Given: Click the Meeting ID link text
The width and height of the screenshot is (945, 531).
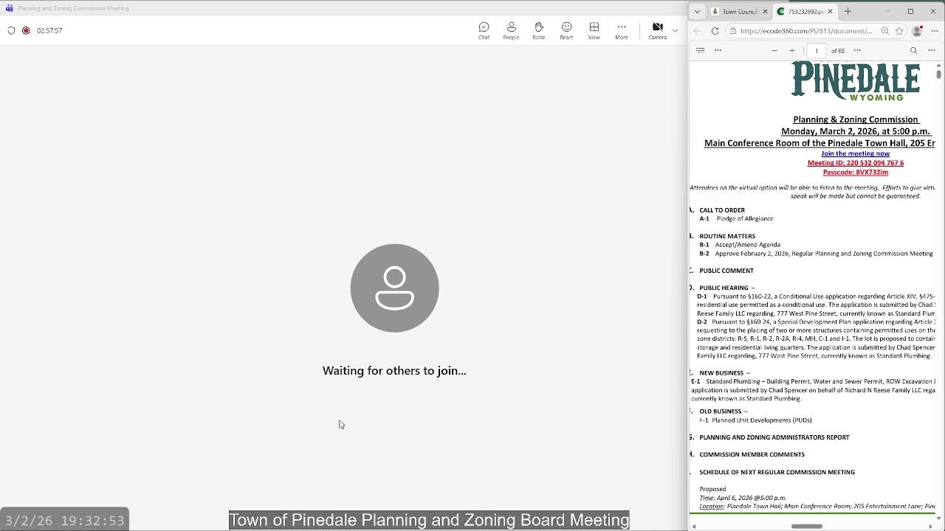Looking at the screenshot, I should [856, 163].
